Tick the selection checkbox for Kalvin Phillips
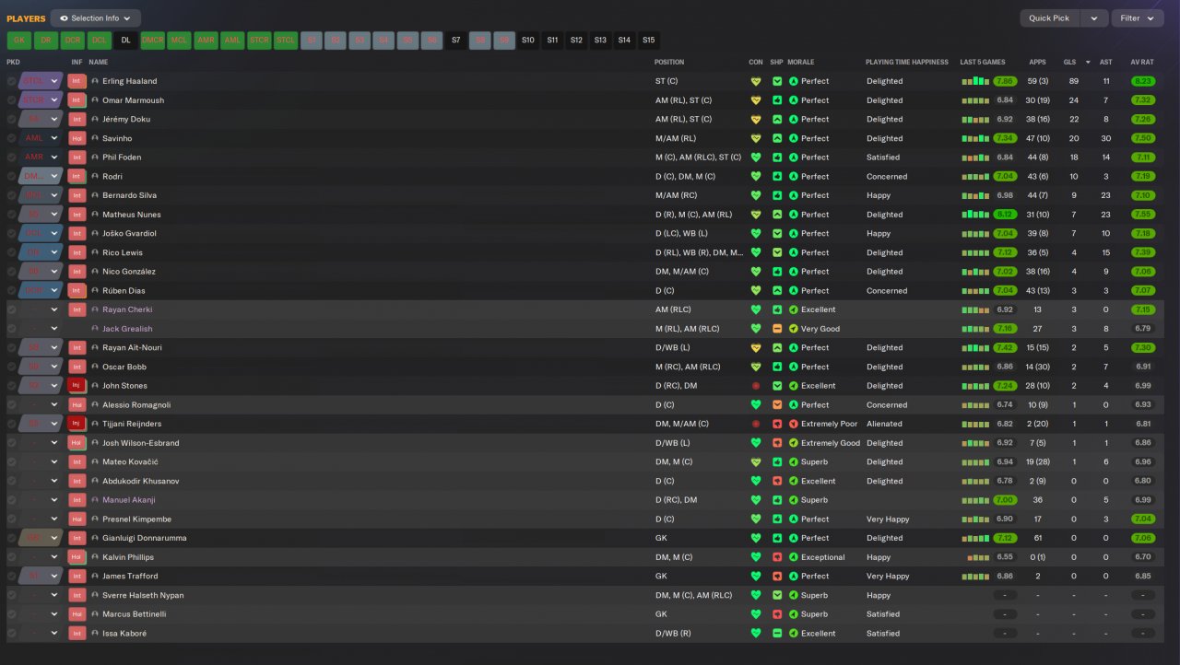 pyautogui.click(x=11, y=557)
